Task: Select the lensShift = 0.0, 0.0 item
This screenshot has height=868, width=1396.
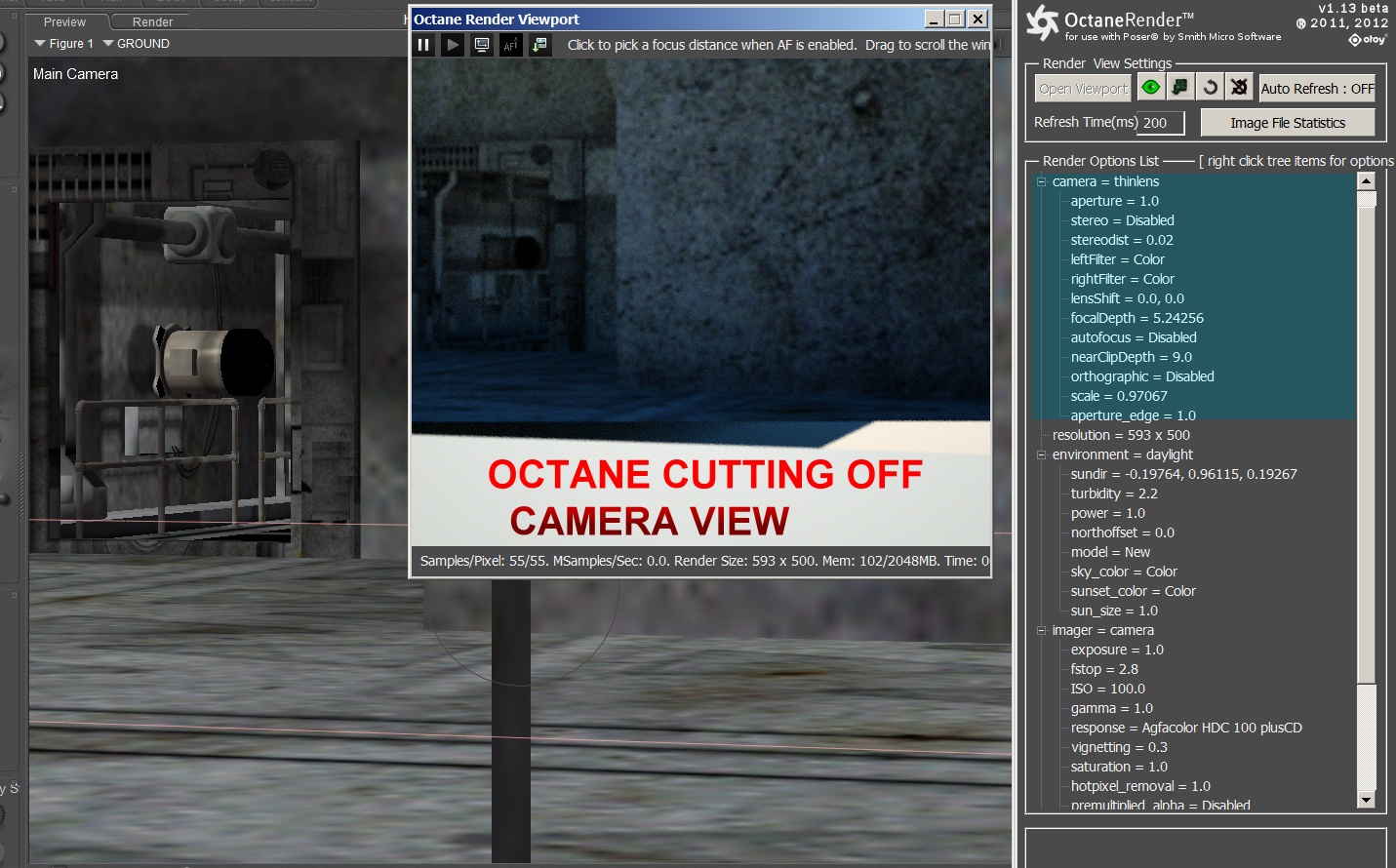Action: (x=1128, y=298)
